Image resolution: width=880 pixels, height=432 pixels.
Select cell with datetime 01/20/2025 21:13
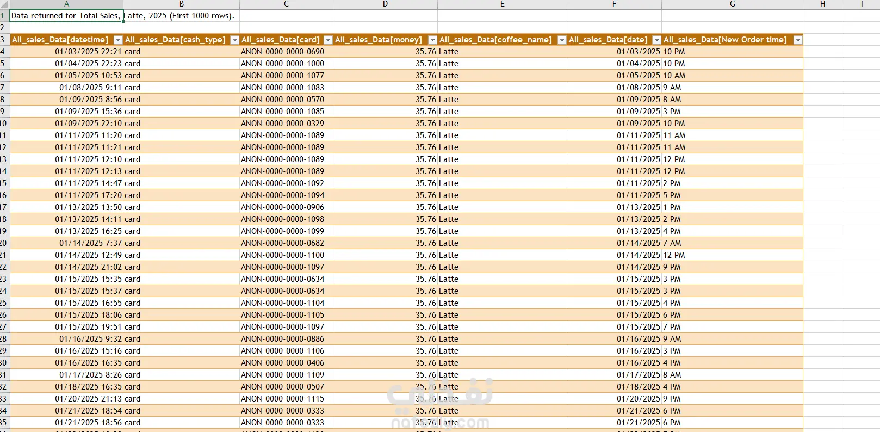[x=67, y=399]
